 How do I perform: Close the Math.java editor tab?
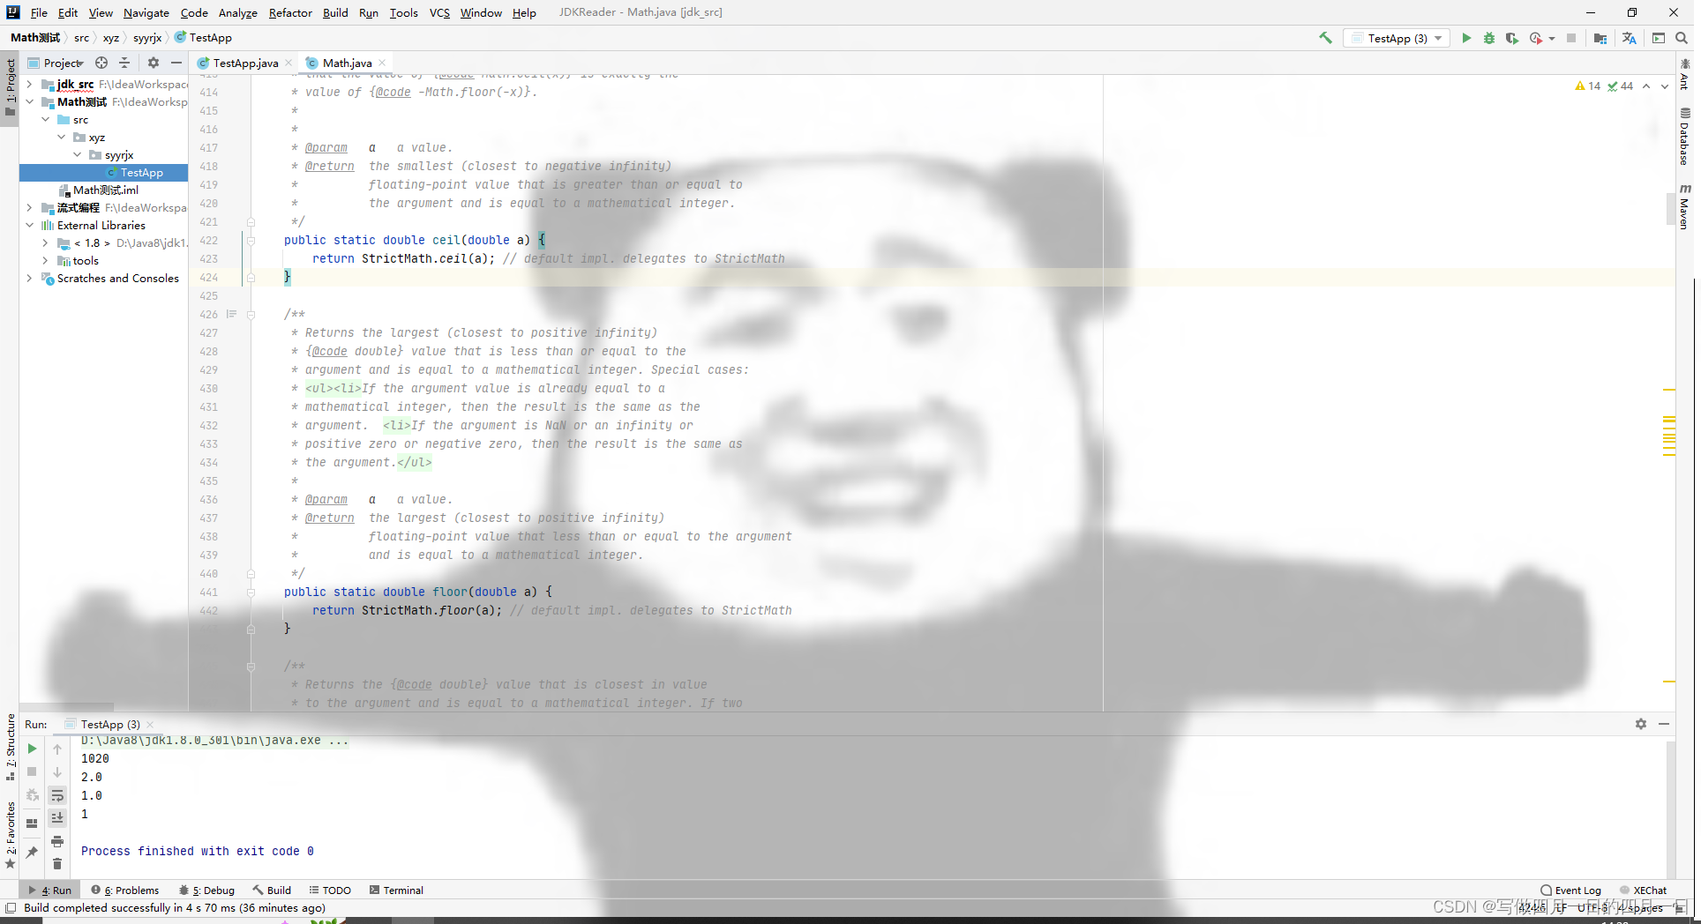(382, 63)
